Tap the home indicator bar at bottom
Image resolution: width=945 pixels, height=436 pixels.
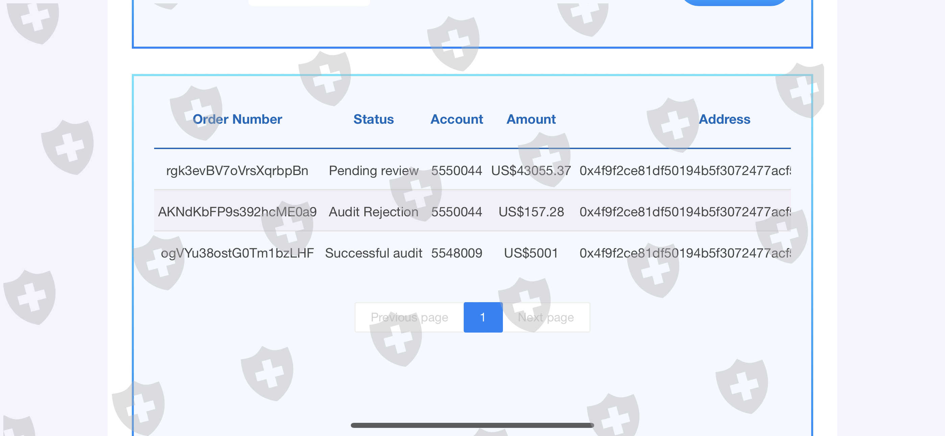(x=472, y=425)
